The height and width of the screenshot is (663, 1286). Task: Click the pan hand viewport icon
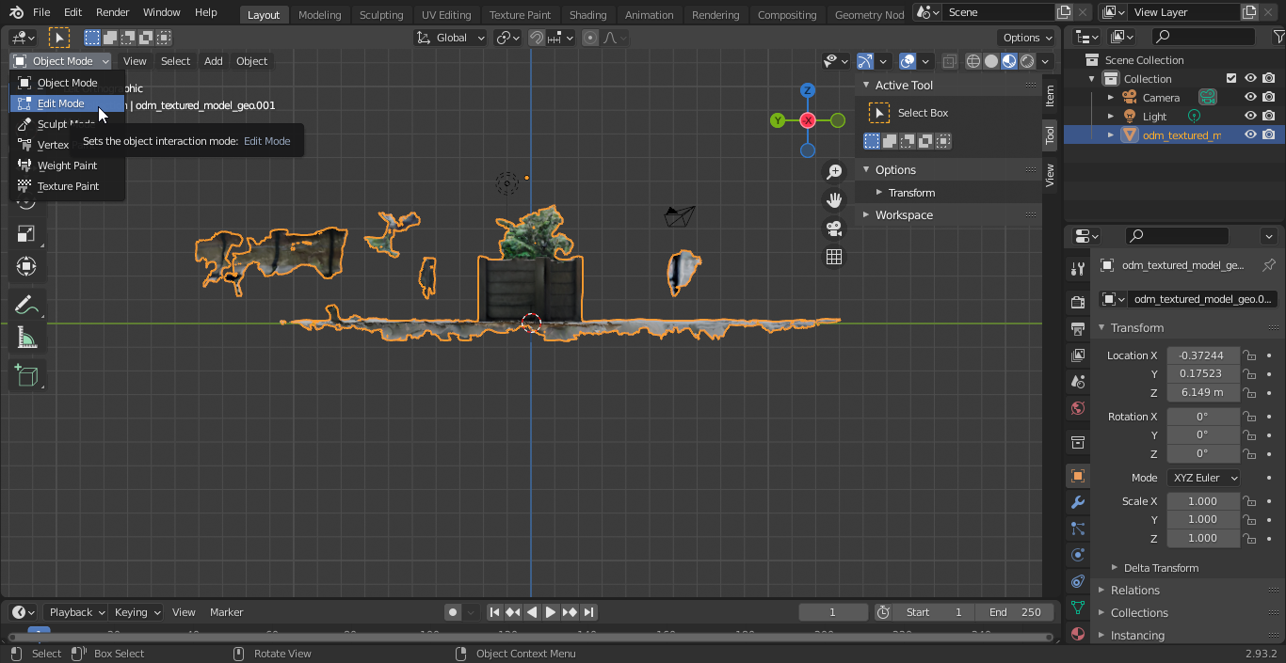pyautogui.click(x=834, y=200)
